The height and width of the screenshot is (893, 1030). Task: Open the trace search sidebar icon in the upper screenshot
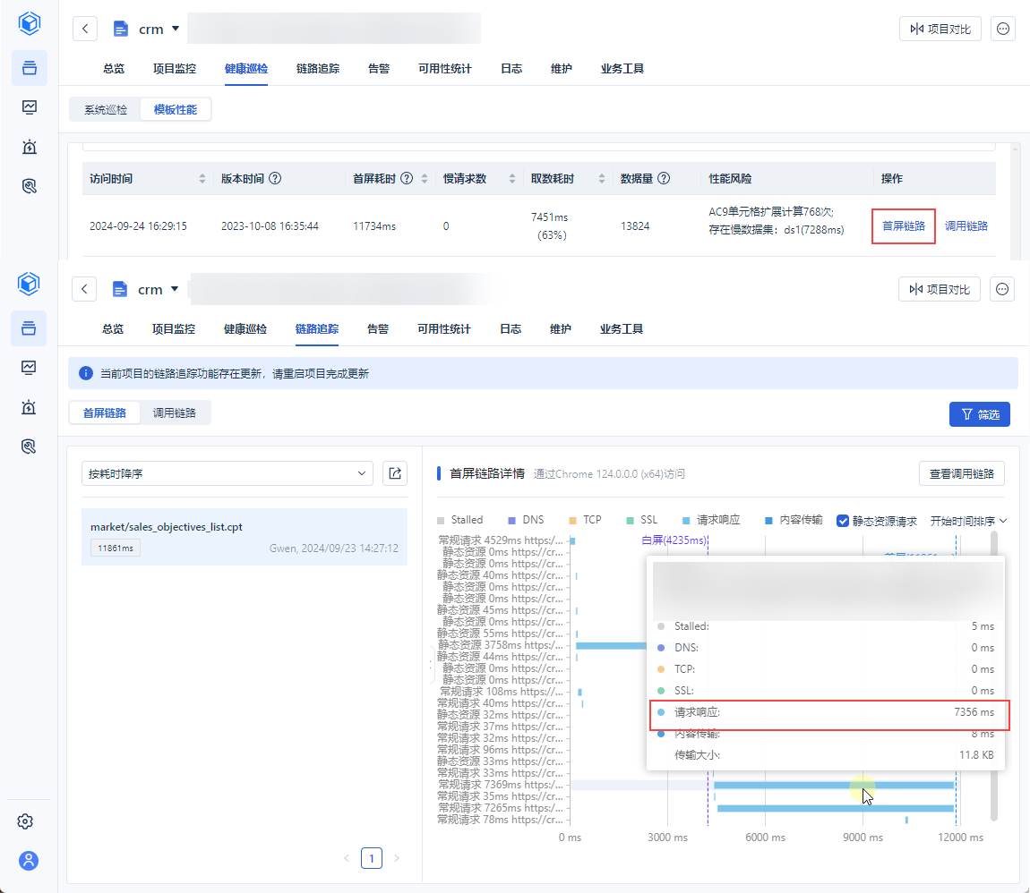(x=30, y=186)
